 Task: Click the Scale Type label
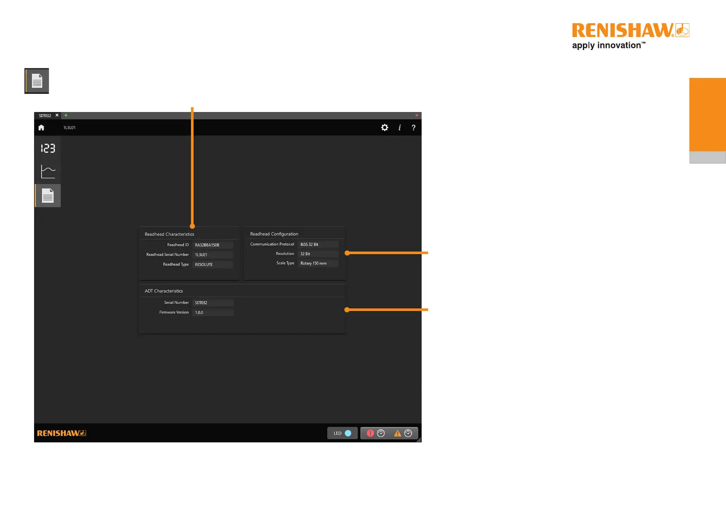tap(285, 263)
